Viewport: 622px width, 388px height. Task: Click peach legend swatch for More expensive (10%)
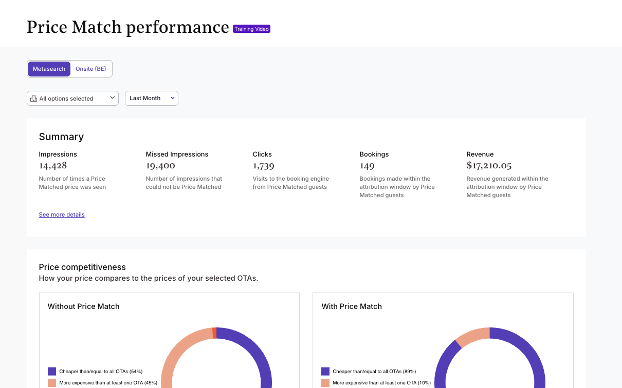coord(325,383)
